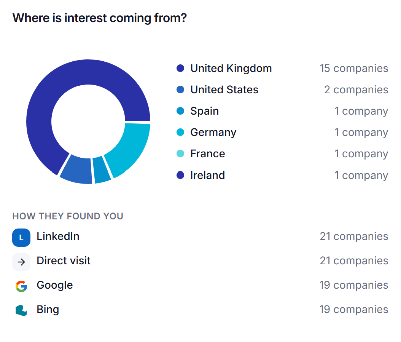Click the Spain legend dot
401x342 pixels.
tap(180, 111)
